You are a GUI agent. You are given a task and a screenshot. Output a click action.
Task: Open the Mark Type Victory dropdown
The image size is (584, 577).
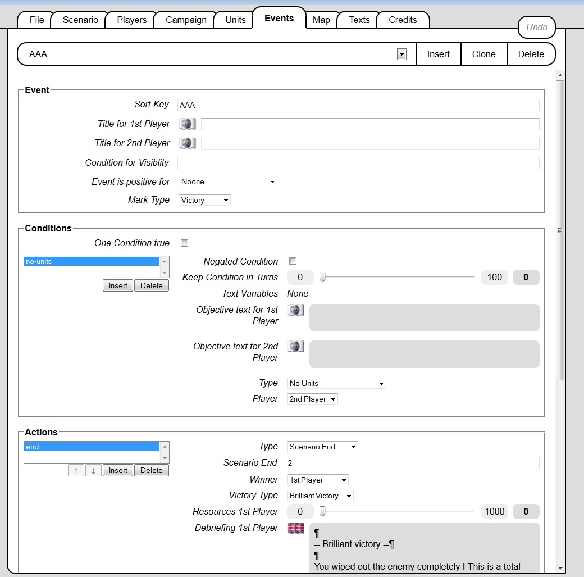pos(204,200)
